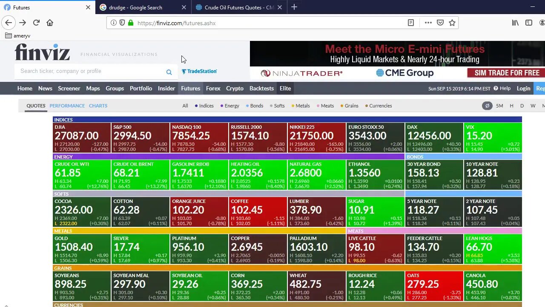545x307 pixels.
Task: Filter futures by Bonds
Action: pos(255,106)
